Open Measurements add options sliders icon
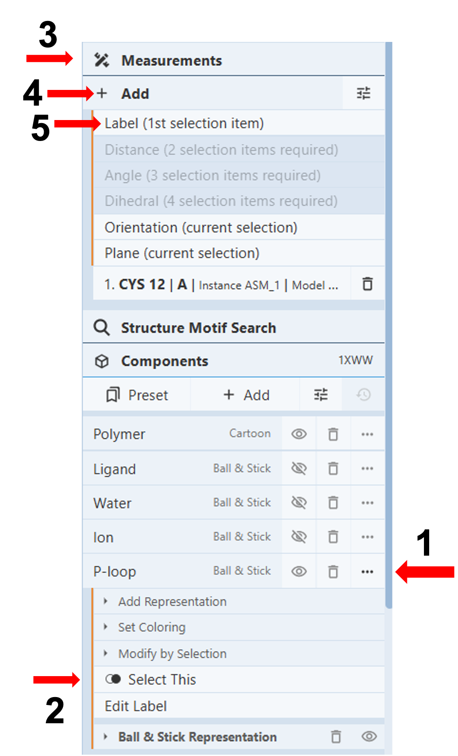The image size is (458, 756). (363, 93)
